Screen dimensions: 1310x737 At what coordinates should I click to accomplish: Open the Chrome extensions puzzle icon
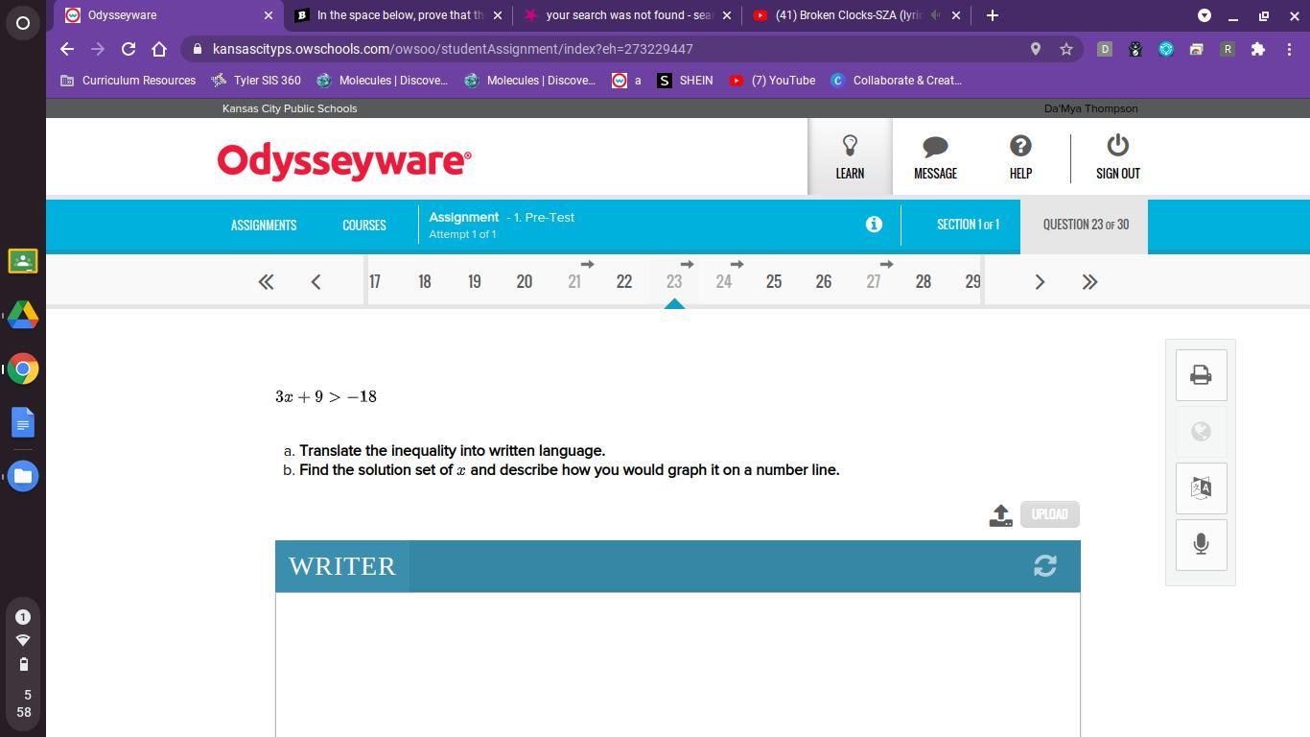[x=1258, y=49]
